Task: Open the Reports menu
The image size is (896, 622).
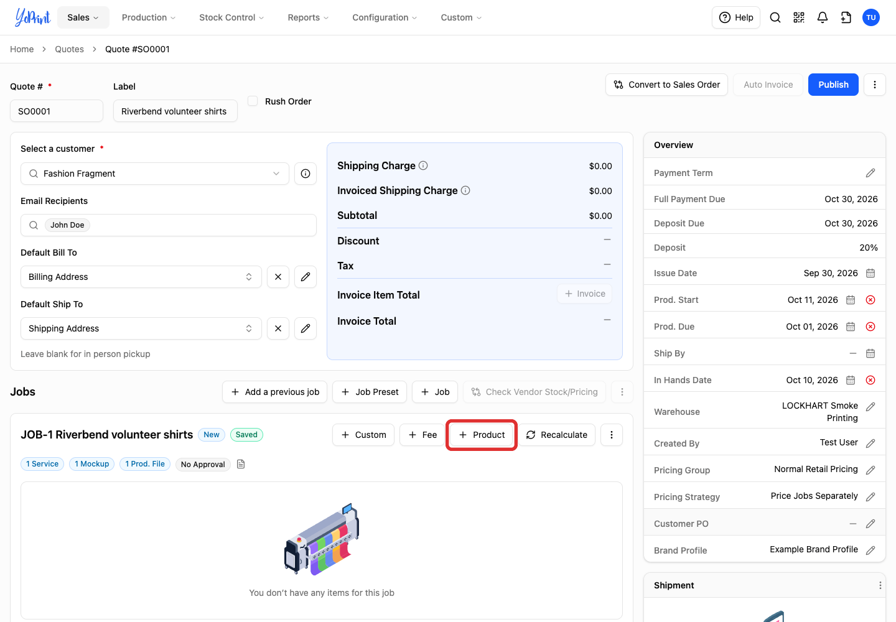Action: 308,17
